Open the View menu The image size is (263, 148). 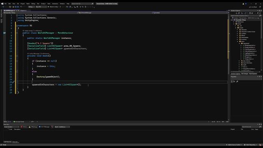tap(14, 4)
